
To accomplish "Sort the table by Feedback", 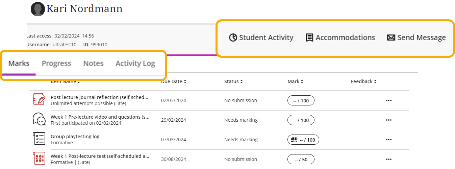I will click(363, 81).
